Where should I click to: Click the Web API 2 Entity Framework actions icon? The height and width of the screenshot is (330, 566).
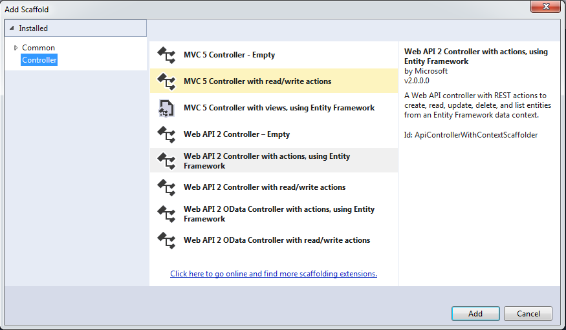tap(166, 161)
